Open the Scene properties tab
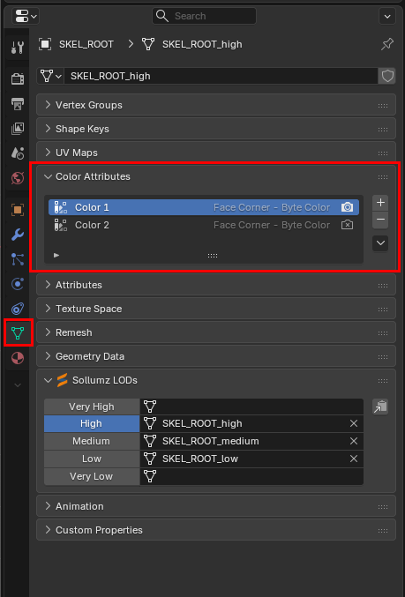 (x=18, y=153)
